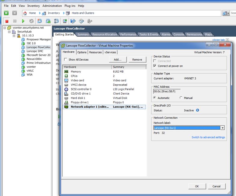Click the Launch Console toolbar icon

point(65,21)
